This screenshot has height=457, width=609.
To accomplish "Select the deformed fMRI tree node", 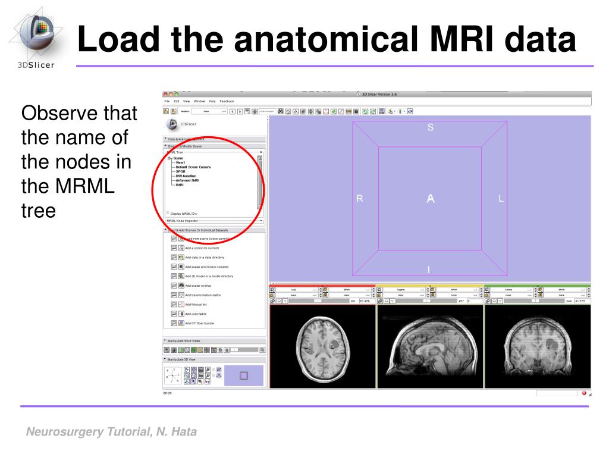I will (187, 180).
